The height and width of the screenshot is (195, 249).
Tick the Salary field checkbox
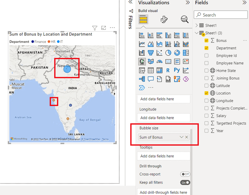206,116
